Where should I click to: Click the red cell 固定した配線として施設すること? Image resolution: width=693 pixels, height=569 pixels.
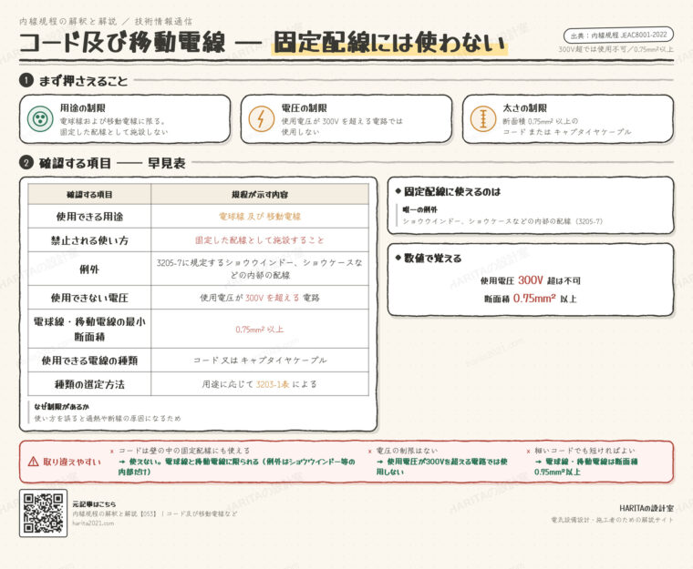coord(260,240)
